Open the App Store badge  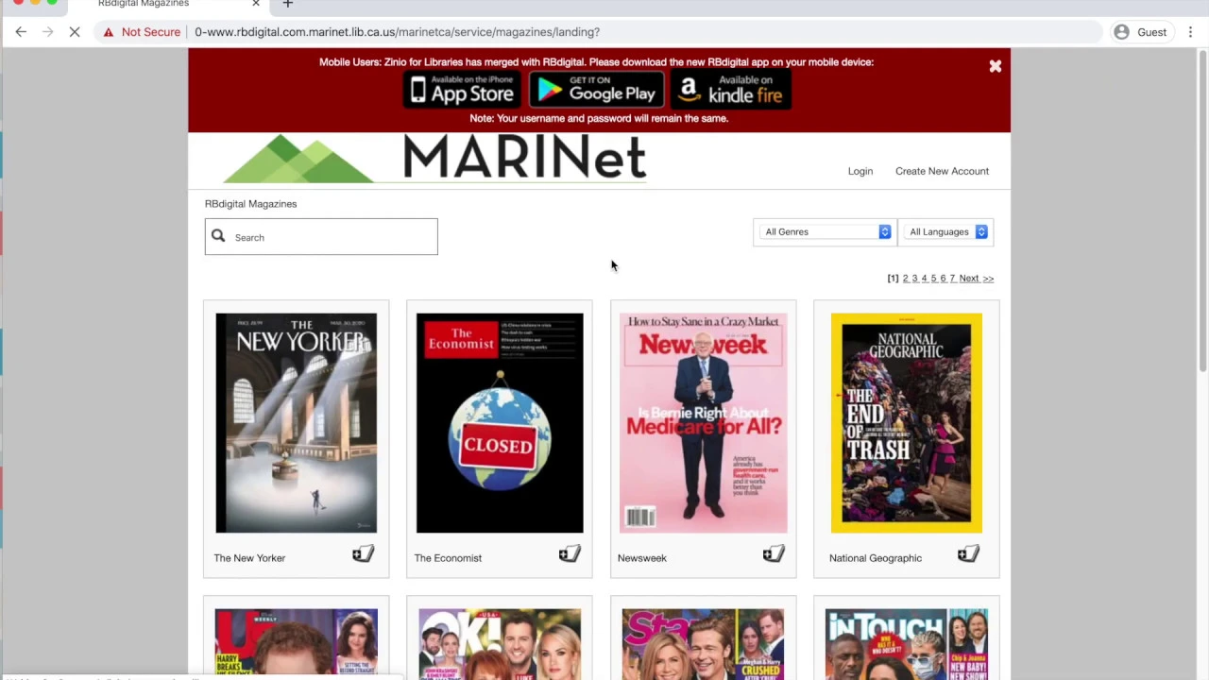point(462,91)
